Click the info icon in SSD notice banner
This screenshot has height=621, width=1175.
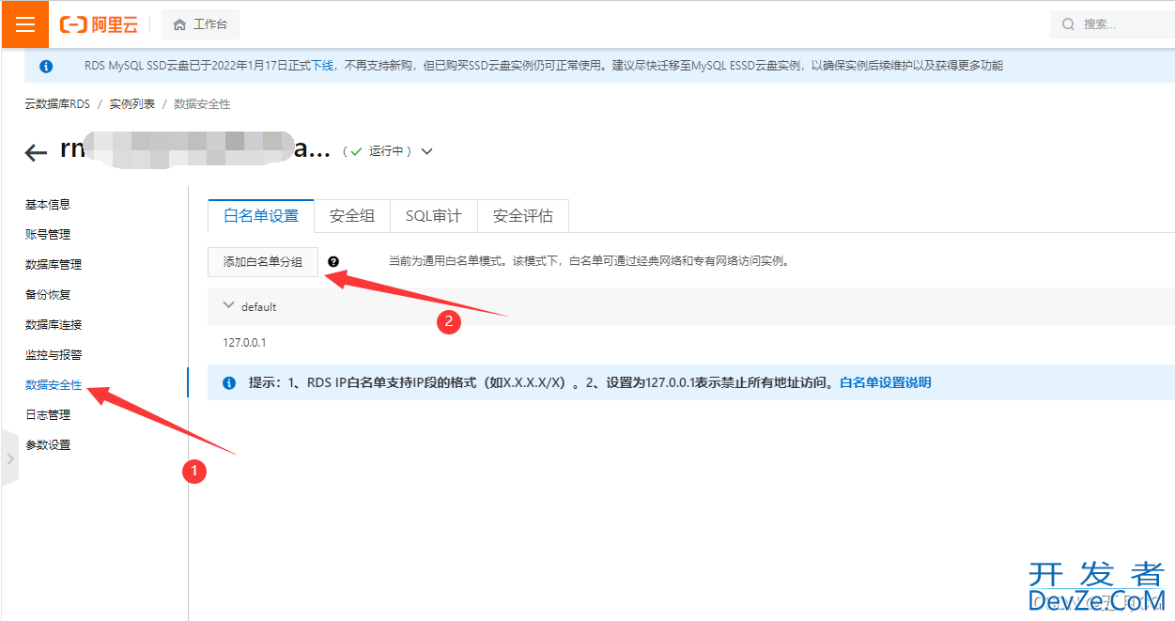(x=47, y=66)
